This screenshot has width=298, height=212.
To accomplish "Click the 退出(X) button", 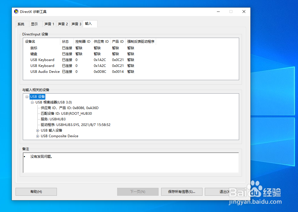I will [x=225, y=192].
